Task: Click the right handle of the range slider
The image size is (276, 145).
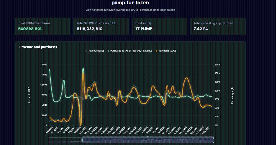Action: point(213,140)
